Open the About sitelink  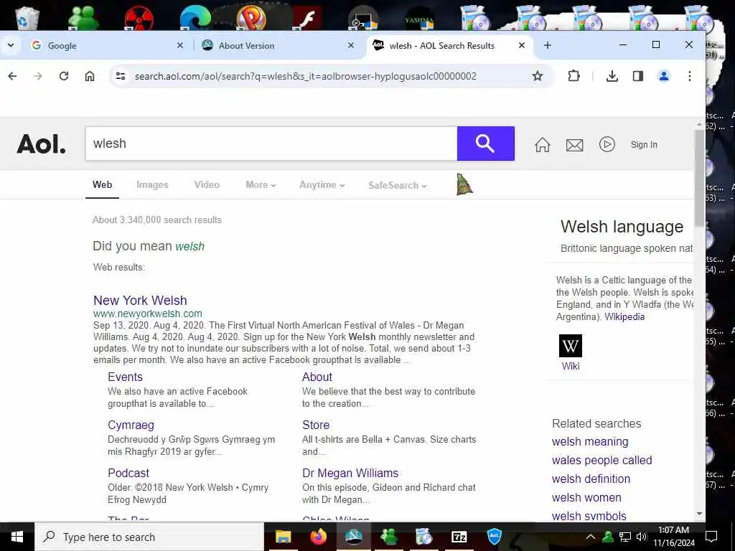click(317, 377)
